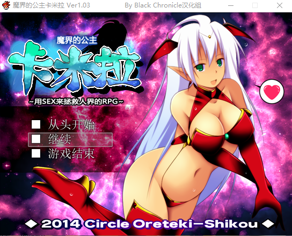Select 游戏结束 to quit the game
The height and width of the screenshot is (236, 292).
click(x=71, y=153)
